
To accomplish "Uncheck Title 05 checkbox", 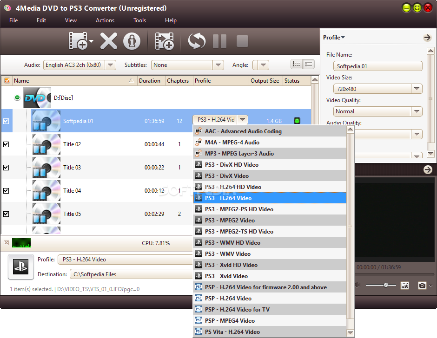I will pyautogui.click(x=6, y=214).
